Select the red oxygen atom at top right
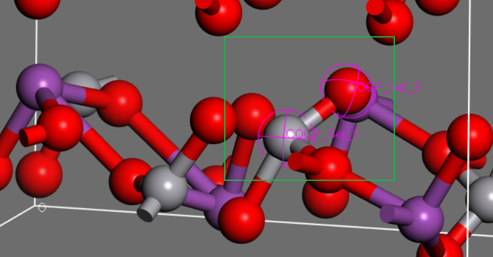 (x=390, y=22)
